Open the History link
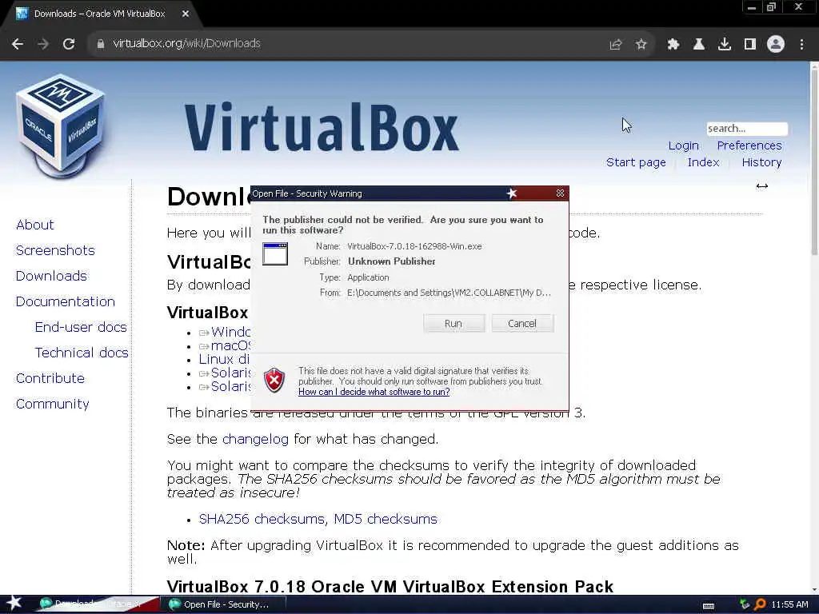819x614 pixels. click(x=761, y=162)
